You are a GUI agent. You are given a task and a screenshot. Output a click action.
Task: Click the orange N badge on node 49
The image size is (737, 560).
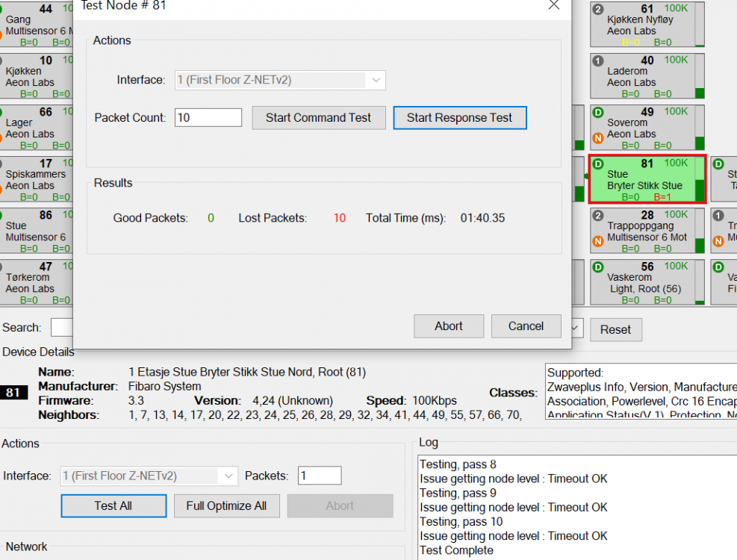click(x=598, y=138)
